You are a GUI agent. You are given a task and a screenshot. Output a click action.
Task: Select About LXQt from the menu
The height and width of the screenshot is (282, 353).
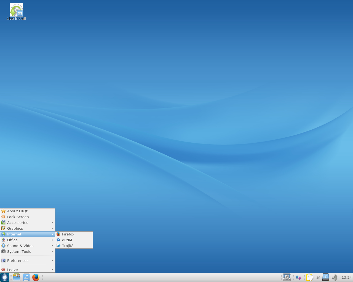28,211
